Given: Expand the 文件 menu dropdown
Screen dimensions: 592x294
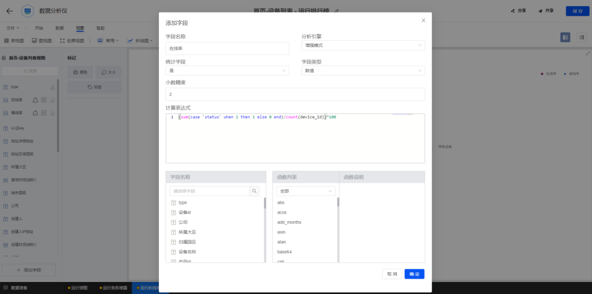Looking at the screenshot, I should (x=13, y=28).
